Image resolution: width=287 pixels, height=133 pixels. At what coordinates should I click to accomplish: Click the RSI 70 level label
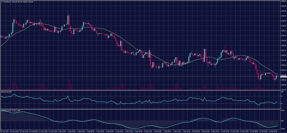coord(281,96)
